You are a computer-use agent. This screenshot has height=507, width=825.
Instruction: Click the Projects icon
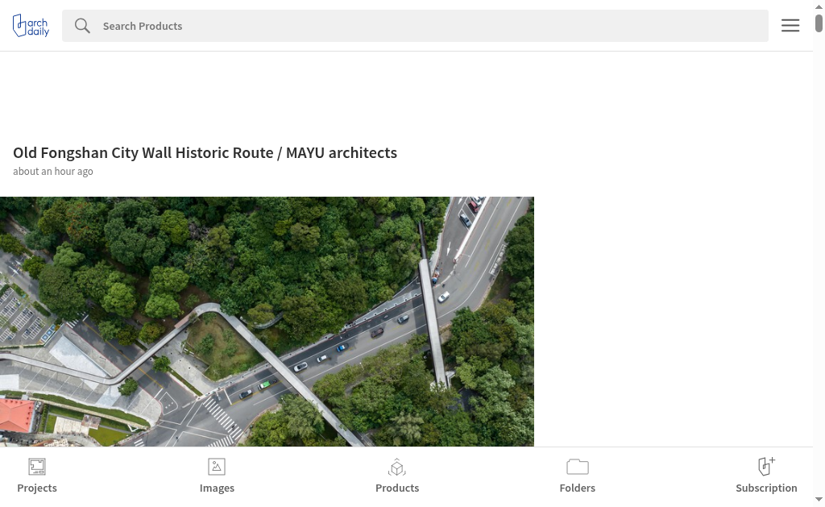tap(37, 467)
